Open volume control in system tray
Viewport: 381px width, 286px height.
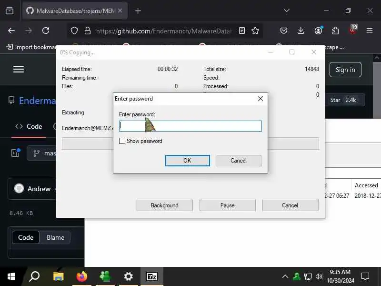319,276
